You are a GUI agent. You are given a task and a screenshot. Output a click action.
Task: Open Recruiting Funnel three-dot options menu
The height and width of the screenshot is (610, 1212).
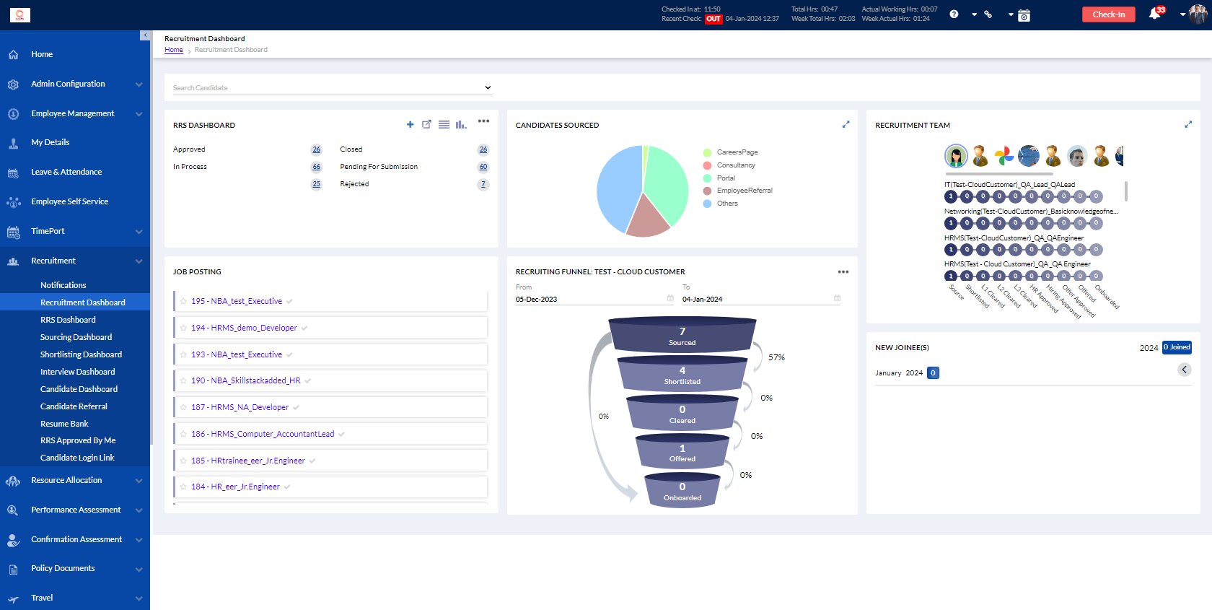point(843,272)
